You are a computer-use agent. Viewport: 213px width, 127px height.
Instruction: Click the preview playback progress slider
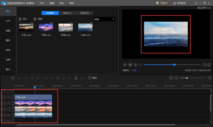click(172, 65)
